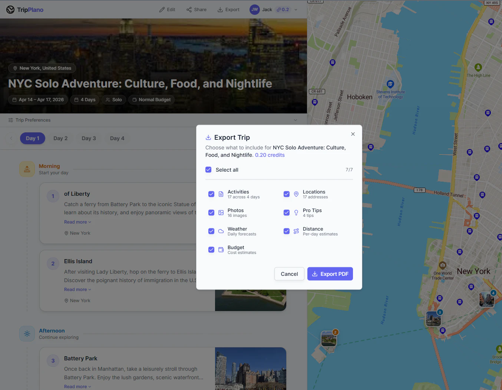Cancel the Export Trip dialog
Screen dimensions: 502x390
pos(289,274)
